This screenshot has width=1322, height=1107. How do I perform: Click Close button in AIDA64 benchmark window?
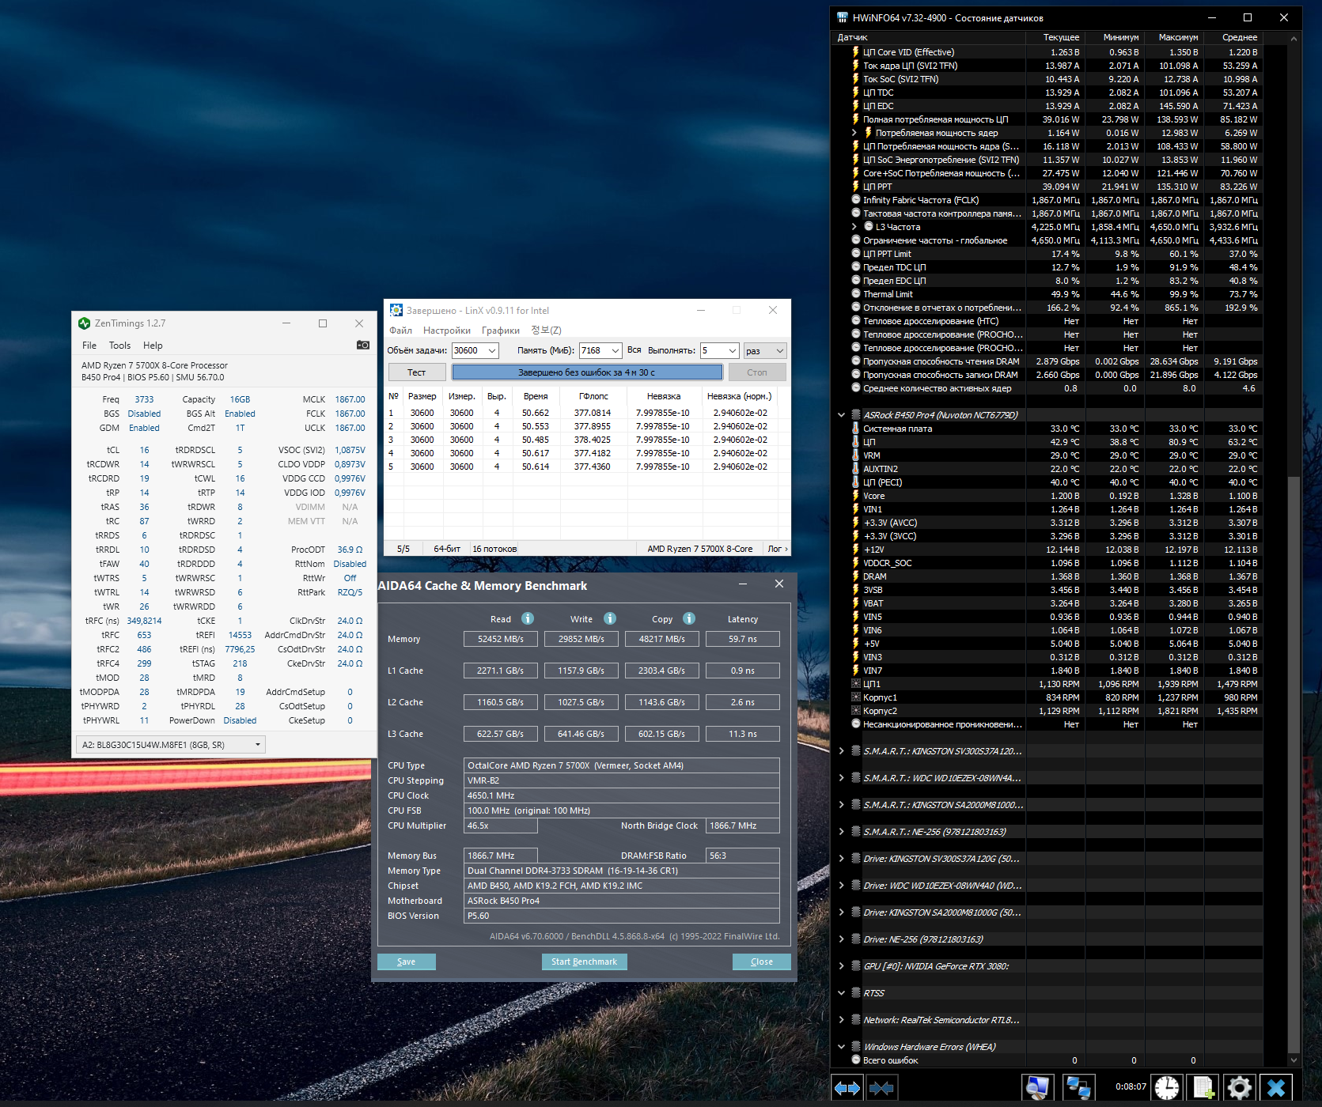[761, 962]
